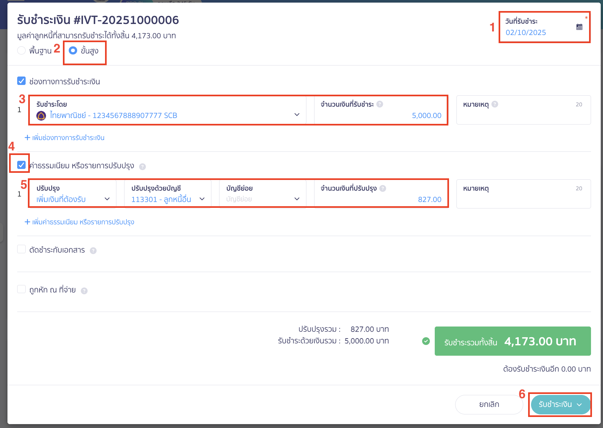Click help icon next to ค่าธรรมเนียม section label
The image size is (603, 428).
point(142,166)
